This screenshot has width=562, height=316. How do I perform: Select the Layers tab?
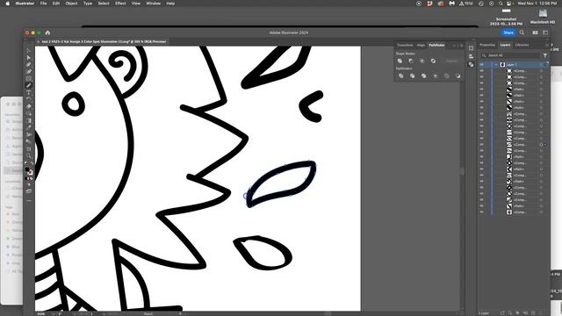pos(506,45)
